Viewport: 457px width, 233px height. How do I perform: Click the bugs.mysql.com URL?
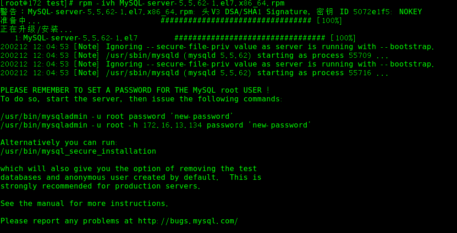188,221
